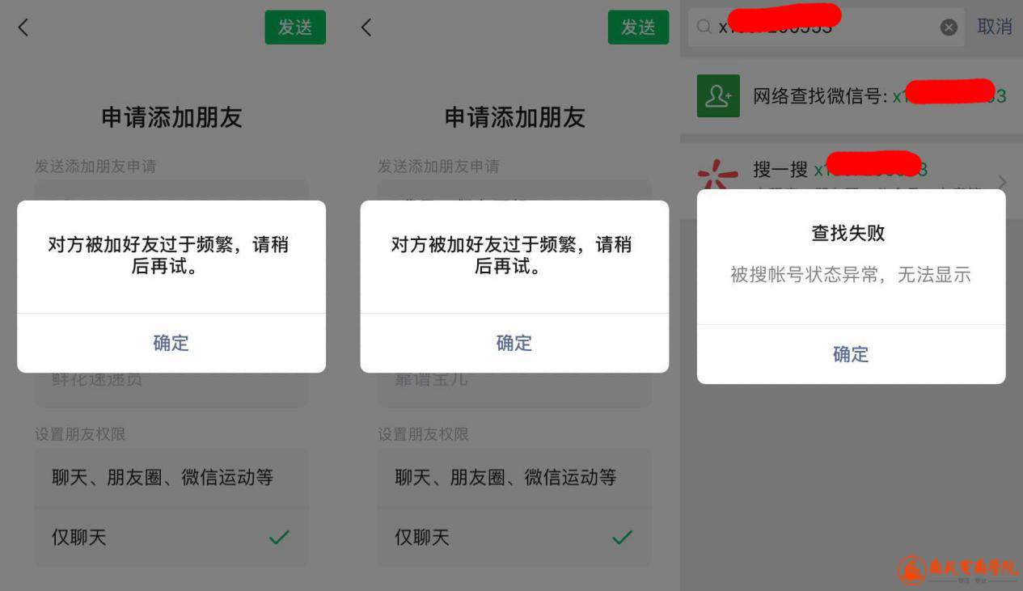Expand the 搜一搜 row chevron

tap(1003, 181)
